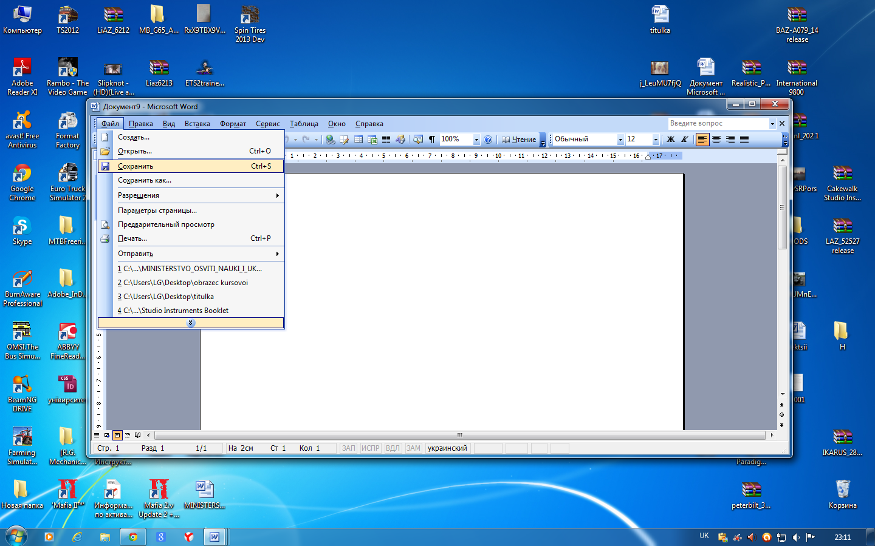875x546 pixels.
Task: Open the Таблица menu
Action: (x=304, y=124)
